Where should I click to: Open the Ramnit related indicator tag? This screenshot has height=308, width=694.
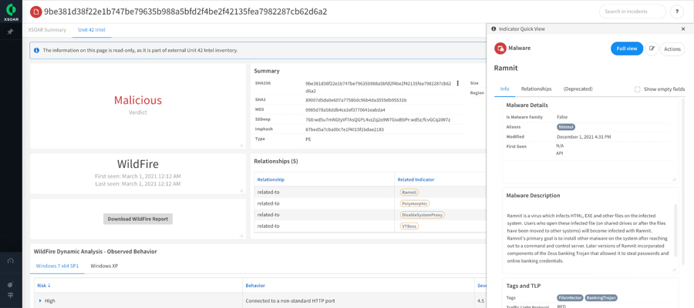tap(410, 192)
